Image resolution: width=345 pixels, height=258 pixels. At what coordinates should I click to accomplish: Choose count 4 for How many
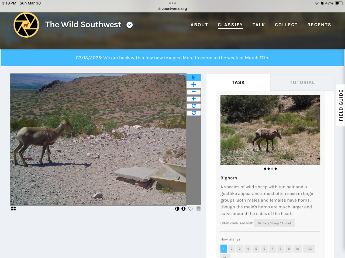click(248, 249)
